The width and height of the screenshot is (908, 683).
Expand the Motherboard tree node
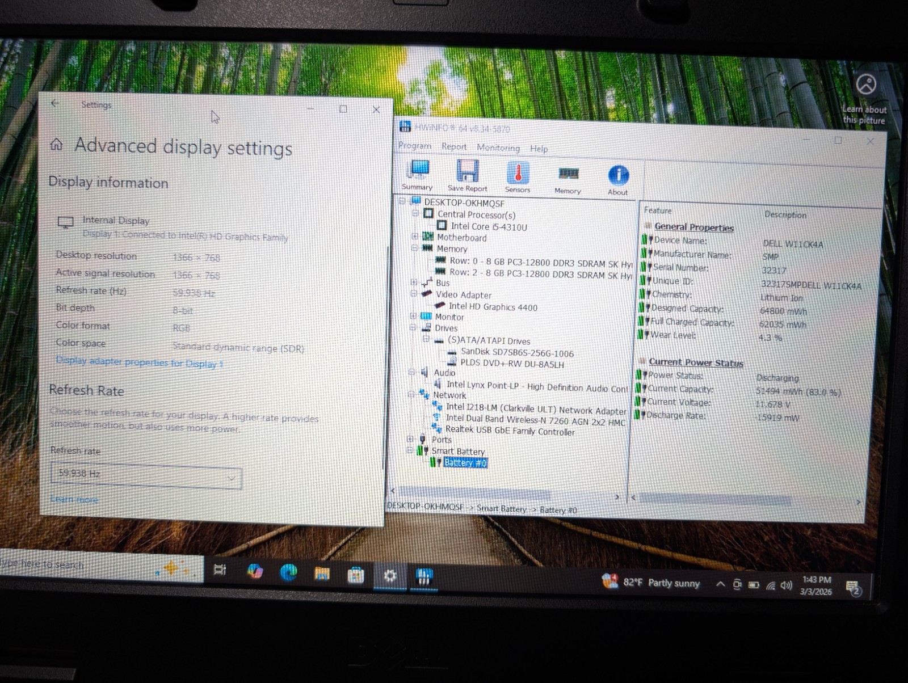coord(415,237)
